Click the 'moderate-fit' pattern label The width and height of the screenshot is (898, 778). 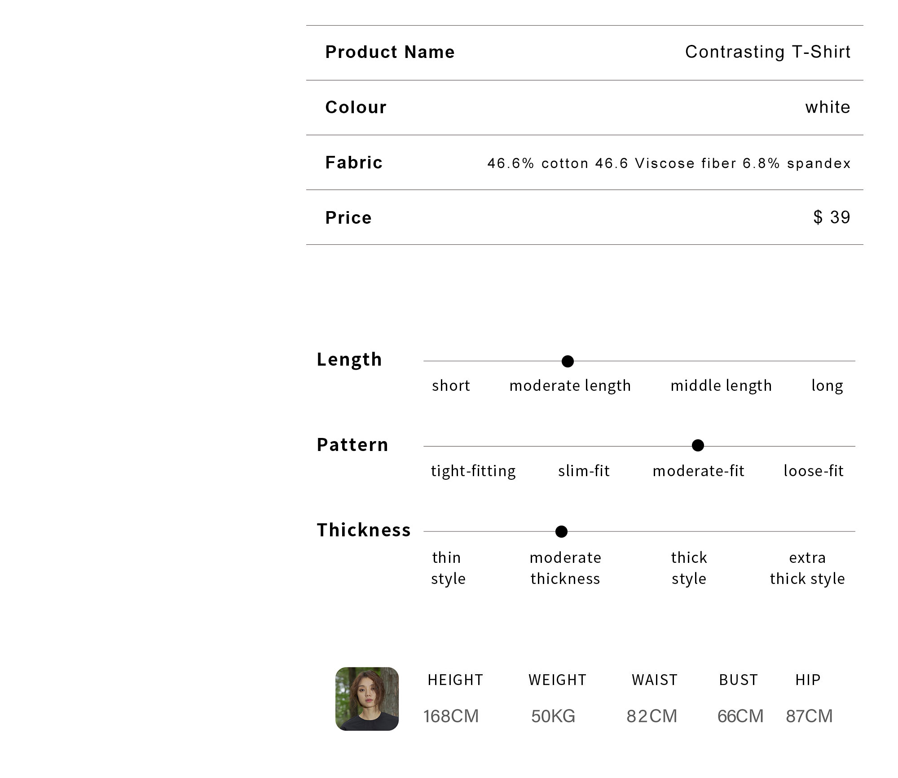coord(699,471)
